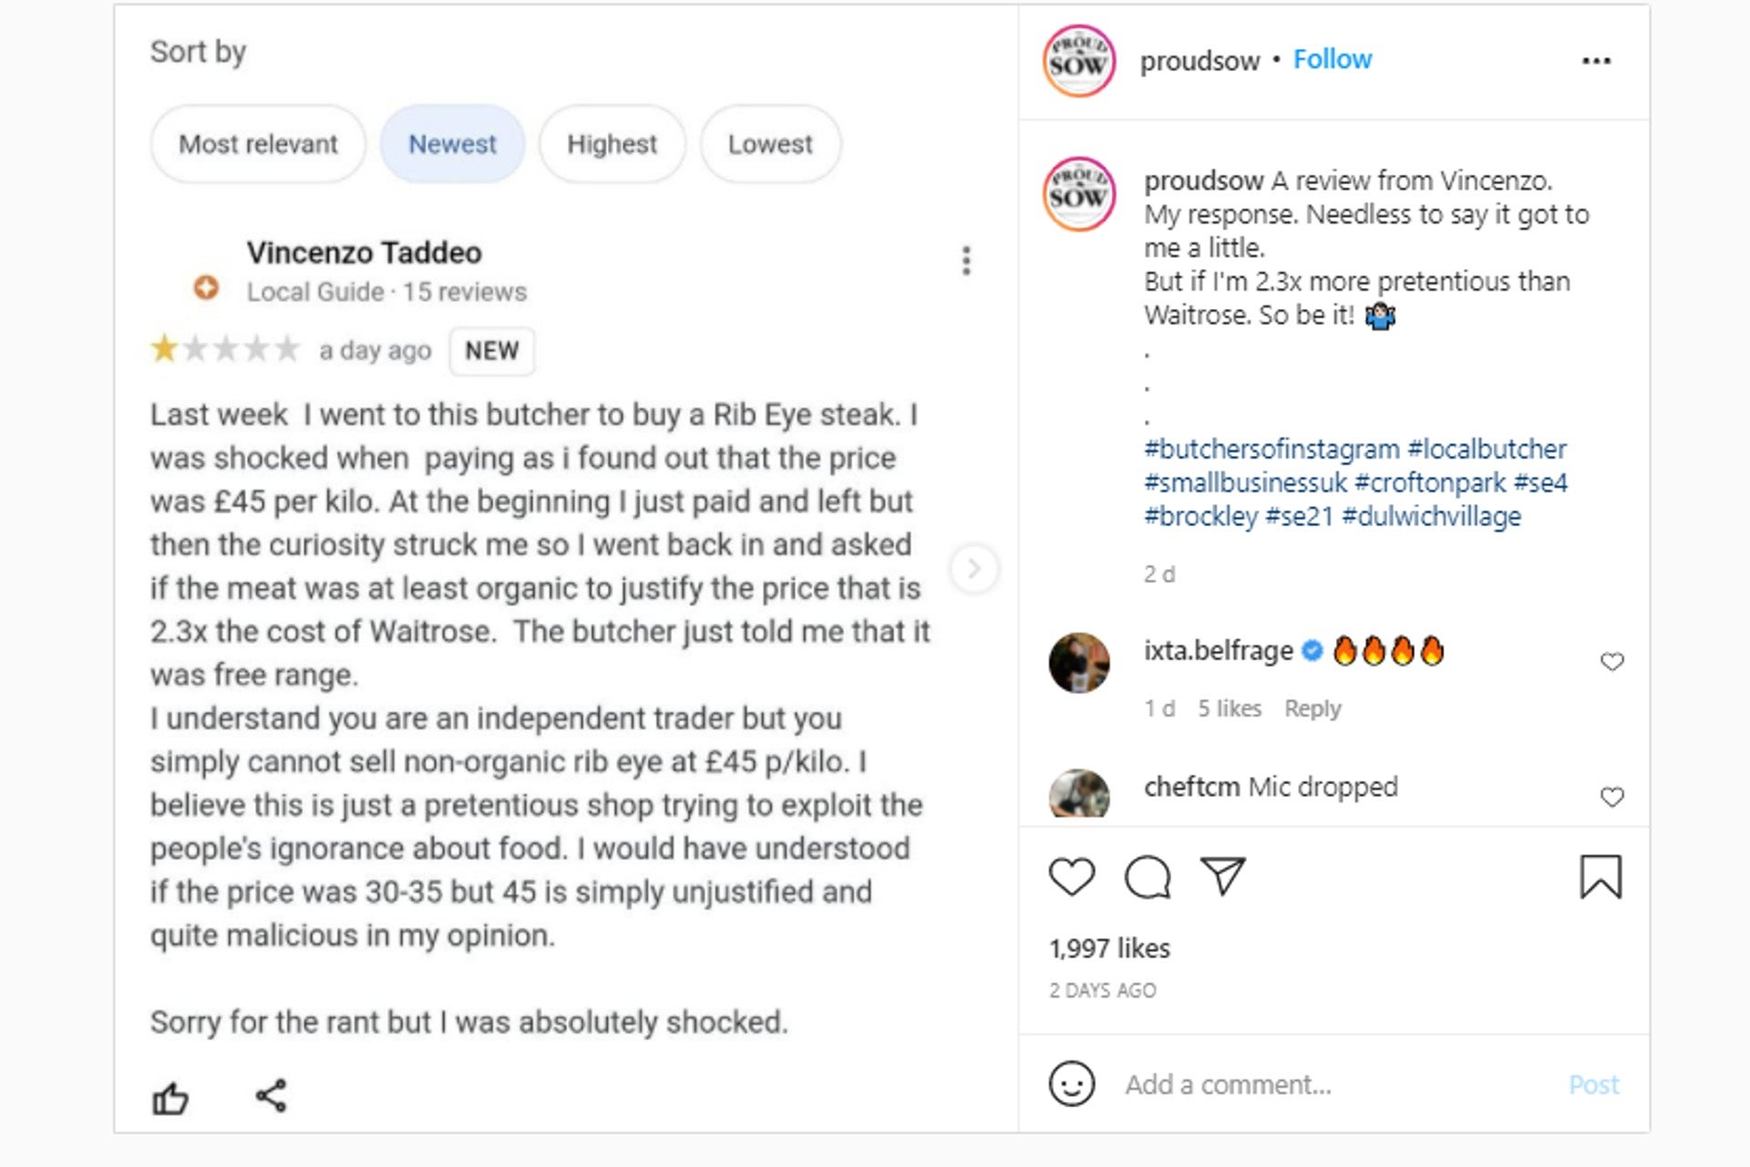
Task: Follow the proudsow account
Action: (x=1333, y=58)
